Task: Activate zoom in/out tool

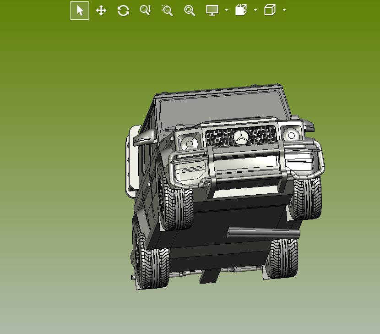Action: [x=146, y=10]
